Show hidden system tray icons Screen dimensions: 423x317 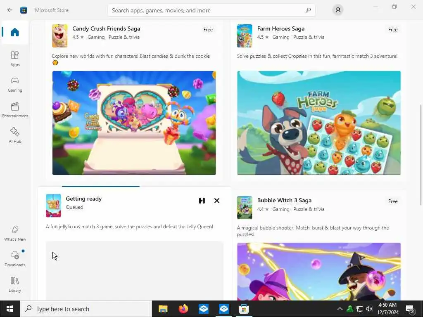click(x=340, y=309)
